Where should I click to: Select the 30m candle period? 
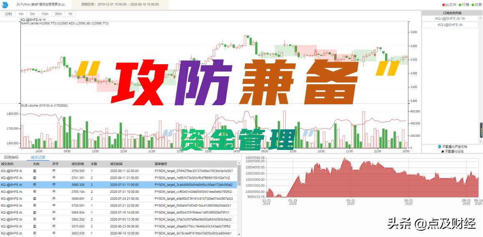tap(58, 14)
